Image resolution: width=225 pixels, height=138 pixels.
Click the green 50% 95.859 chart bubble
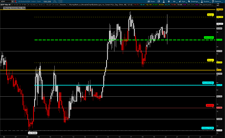pos(209,37)
